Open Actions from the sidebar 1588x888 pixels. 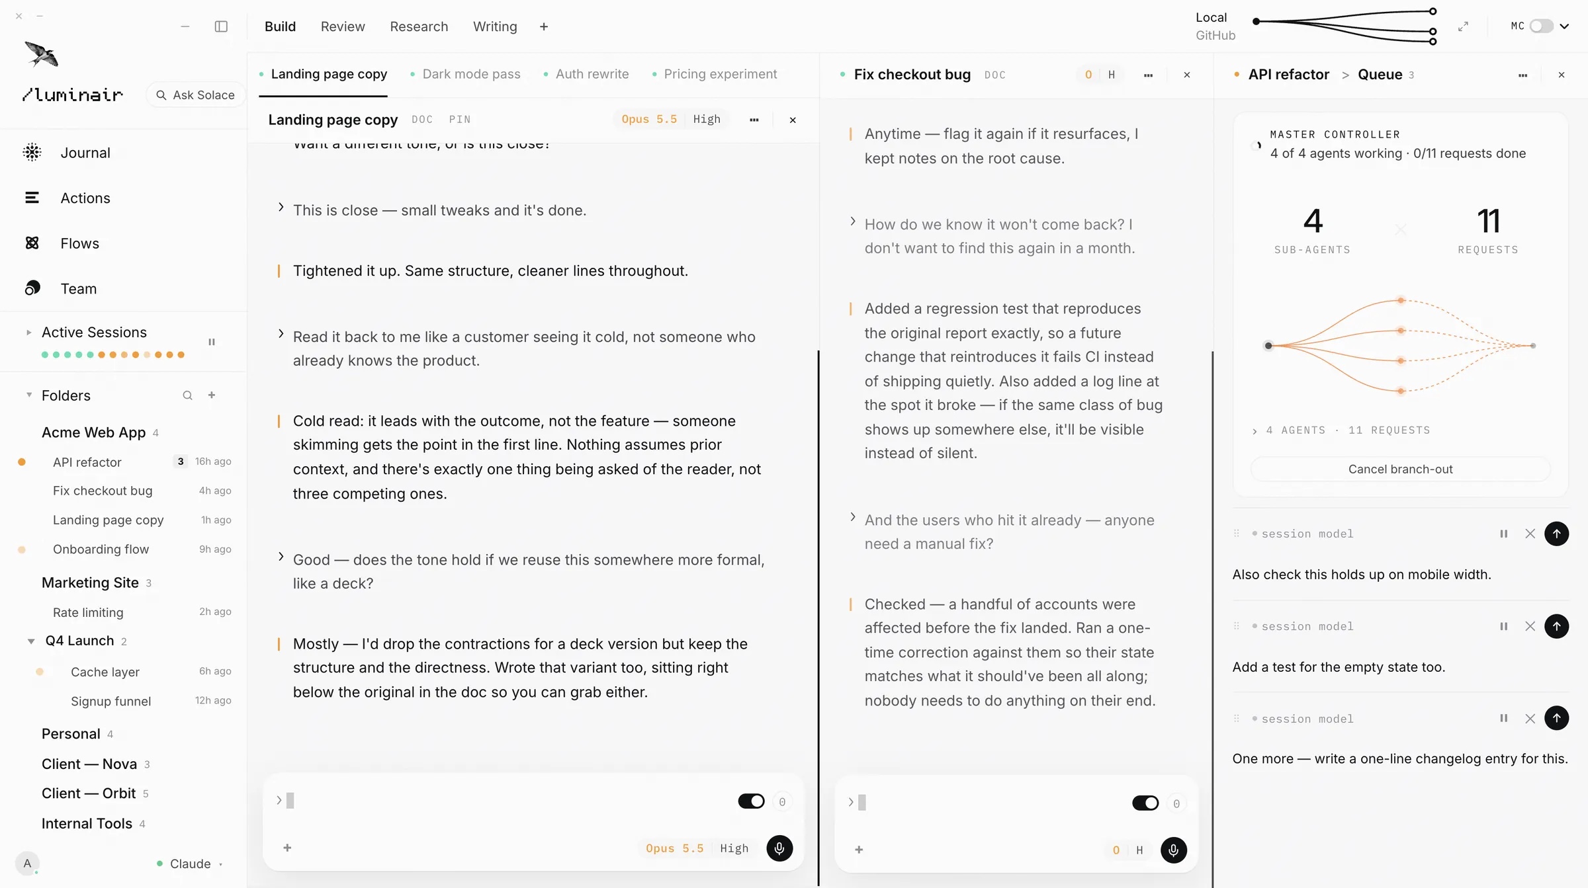tap(85, 198)
